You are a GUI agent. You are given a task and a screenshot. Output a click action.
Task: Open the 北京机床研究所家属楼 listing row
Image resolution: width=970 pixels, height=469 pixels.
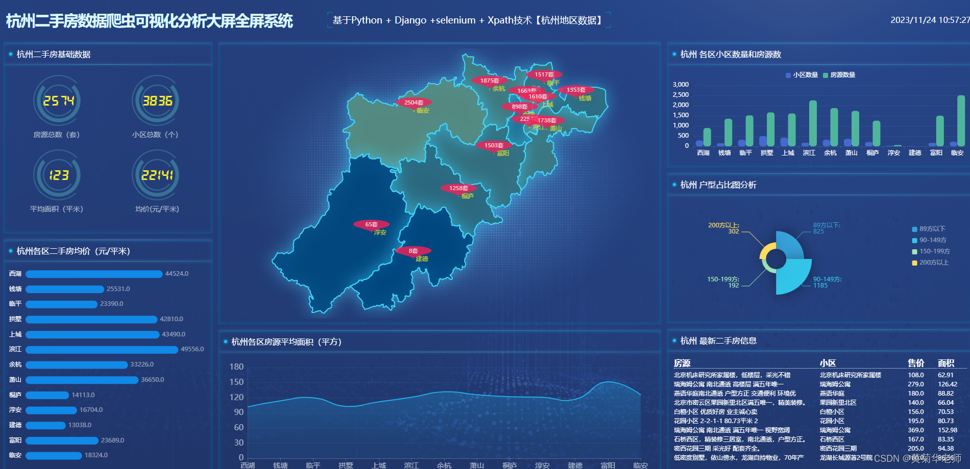pyautogui.click(x=819, y=375)
